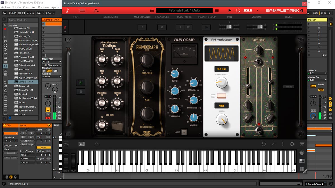Image resolution: width=335 pixels, height=188 pixels.
Task: Open the Ver menu
Action: pos(34,7)
